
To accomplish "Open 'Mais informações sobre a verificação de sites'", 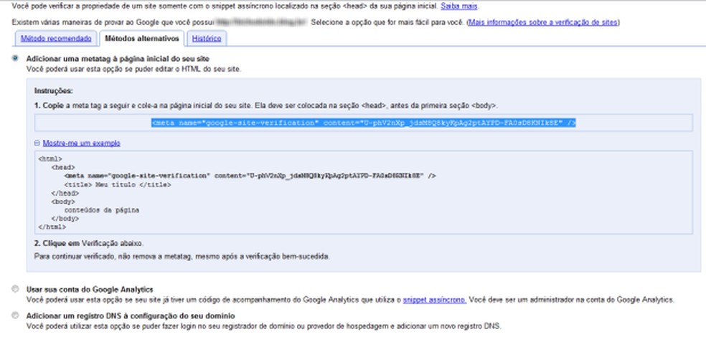I will click(x=545, y=22).
